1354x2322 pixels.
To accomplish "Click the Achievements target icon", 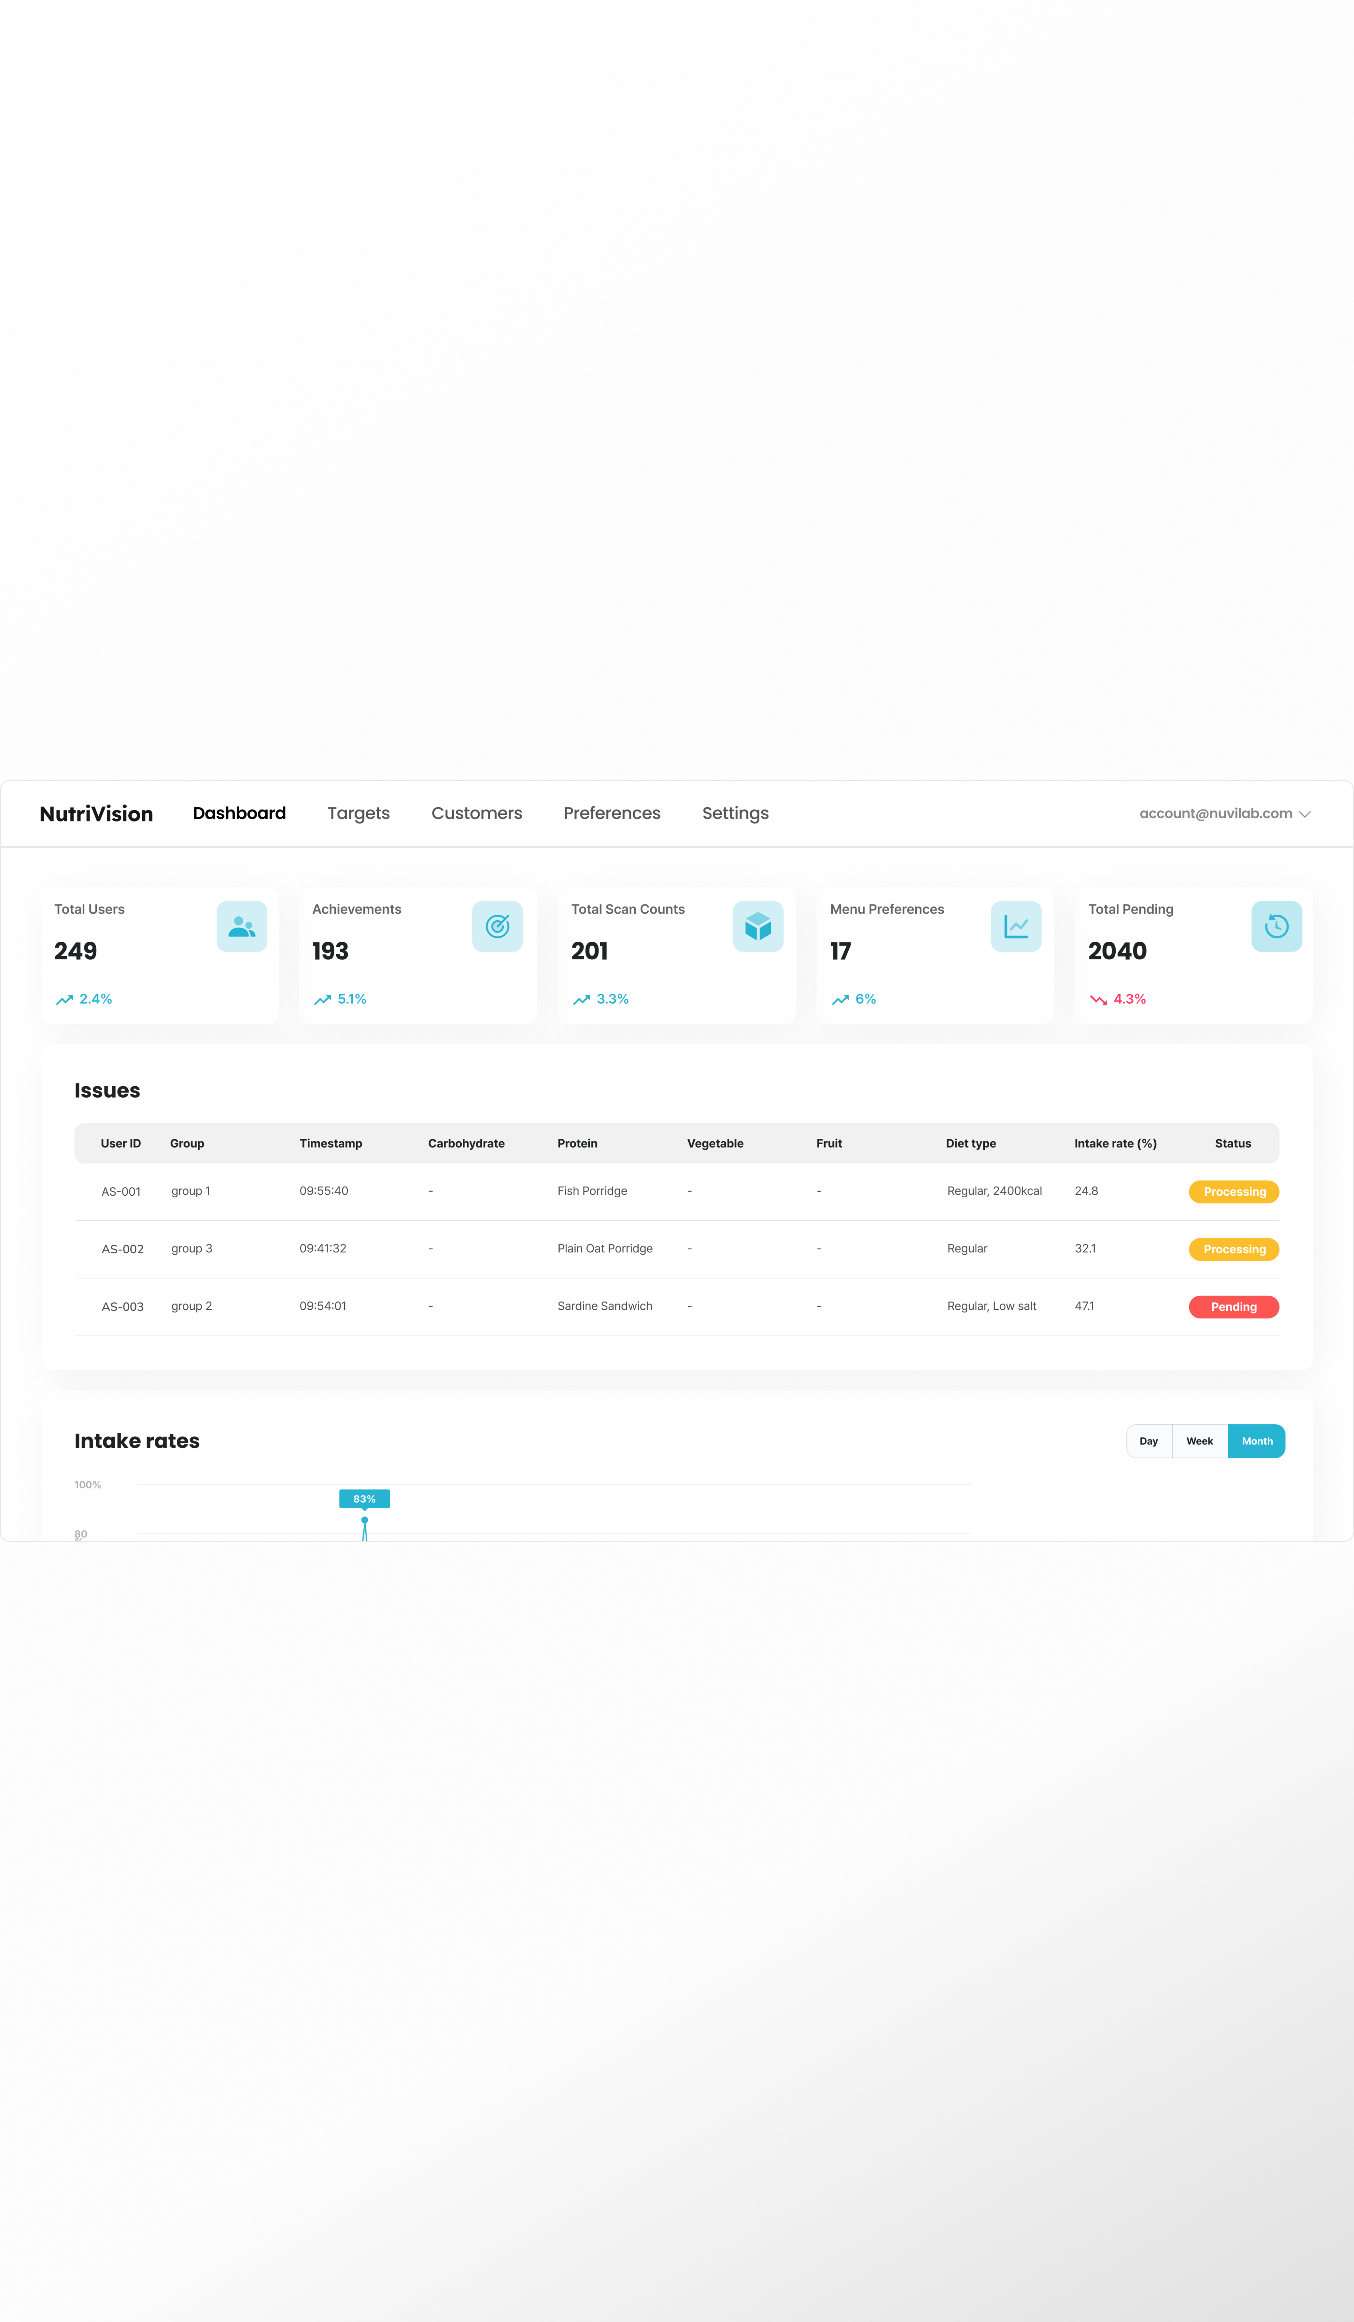I will pos(497,926).
